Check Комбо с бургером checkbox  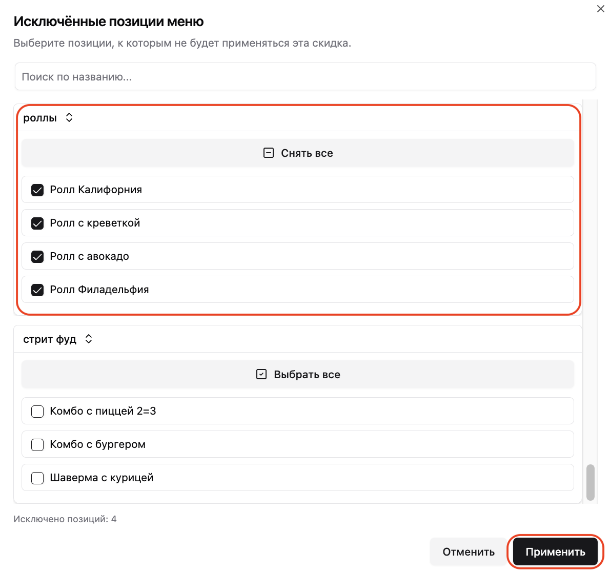pyautogui.click(x=37, y=445)
